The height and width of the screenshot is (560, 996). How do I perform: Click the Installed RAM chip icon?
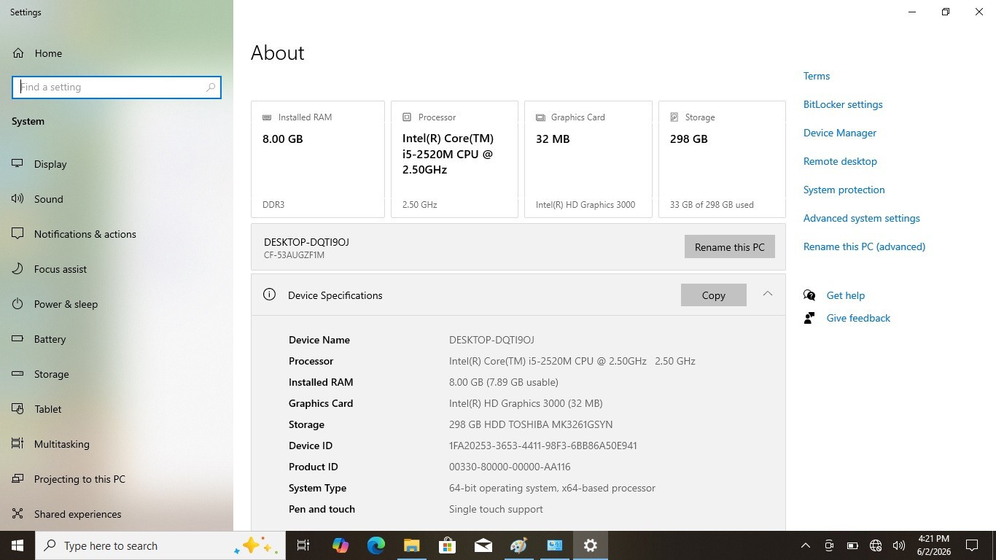pyautogui.click(x=267, y=117)
